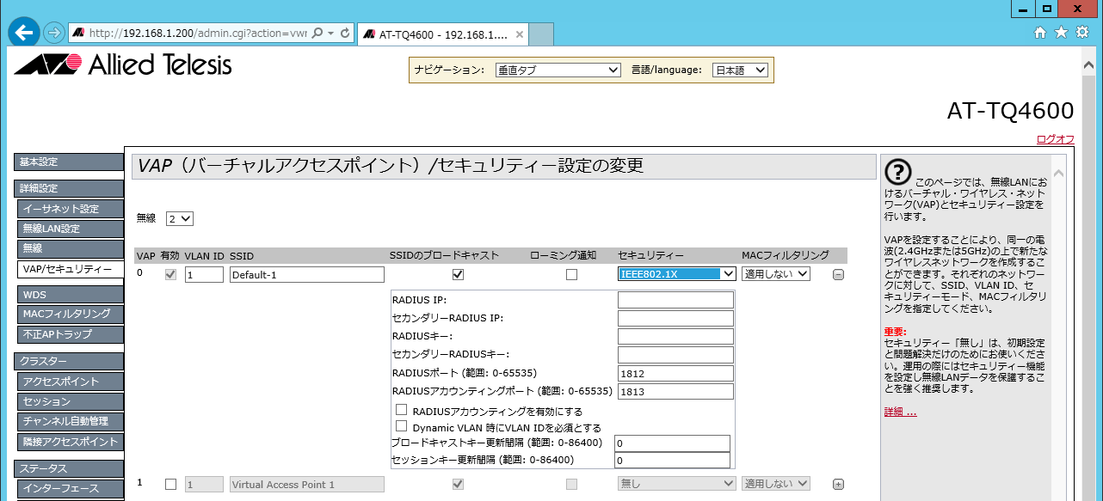Image resolution: width=1103 pixels, height=501 pixels.
Task: Click the 詳細 ... help link
Action: (x=901, y=412)
